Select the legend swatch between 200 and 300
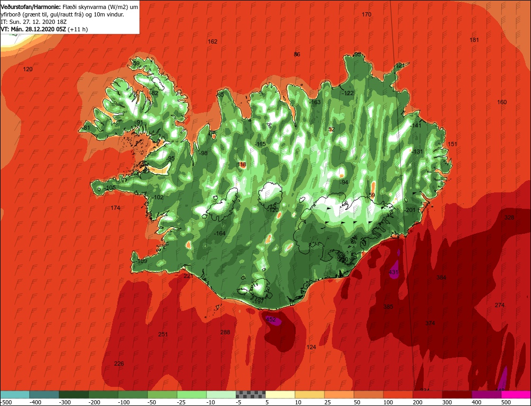Image resolution: width=531 pixels, height=406 pixels. [427, 394]
